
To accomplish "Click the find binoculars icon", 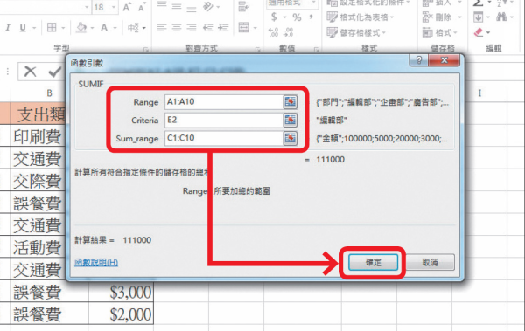I will click(501, 17).
